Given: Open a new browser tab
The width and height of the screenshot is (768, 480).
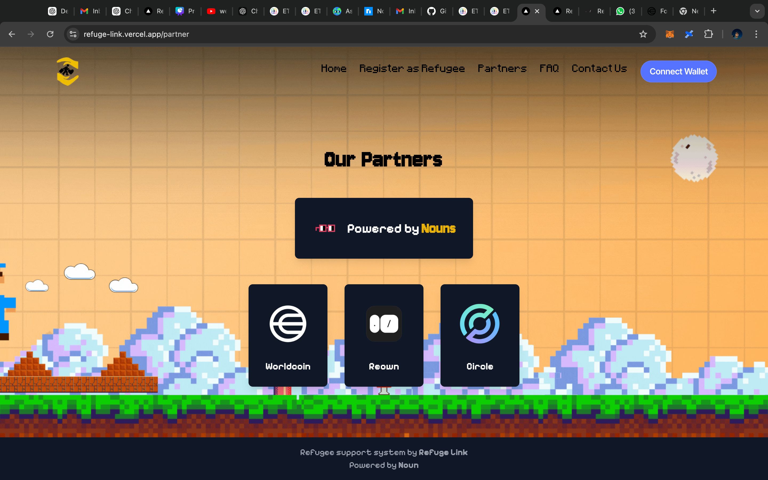Looking at the screenshot, I should (713, 11).
